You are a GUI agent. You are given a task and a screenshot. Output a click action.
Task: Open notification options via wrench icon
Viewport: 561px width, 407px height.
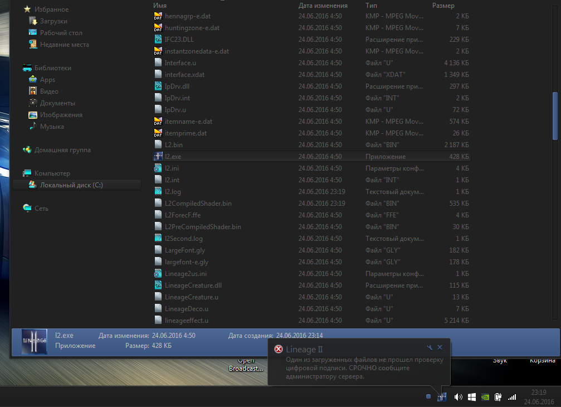pyautogui.click(x=430, y=347)
